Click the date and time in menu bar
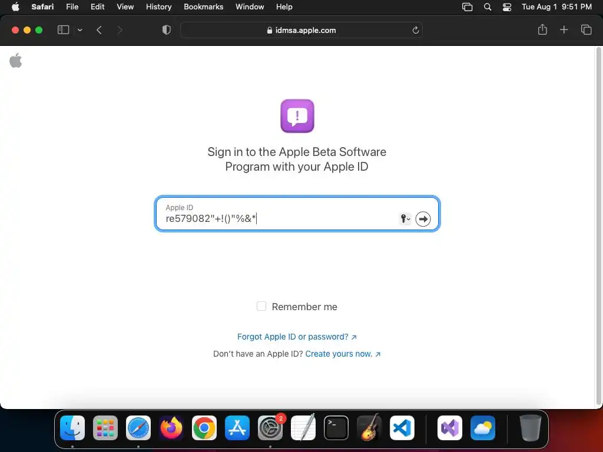 (x=556, y=7)
